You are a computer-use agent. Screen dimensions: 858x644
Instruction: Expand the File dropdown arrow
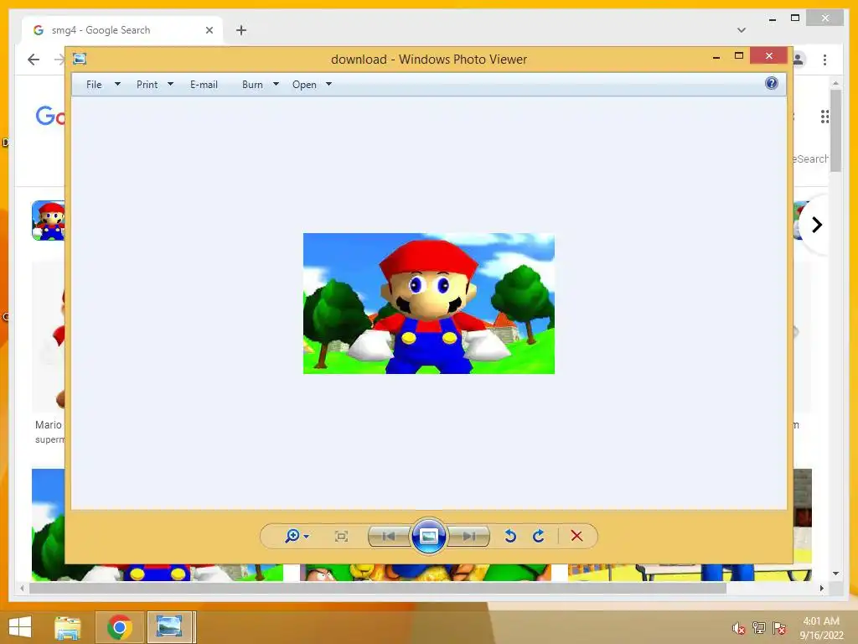(x=117, y=85)
